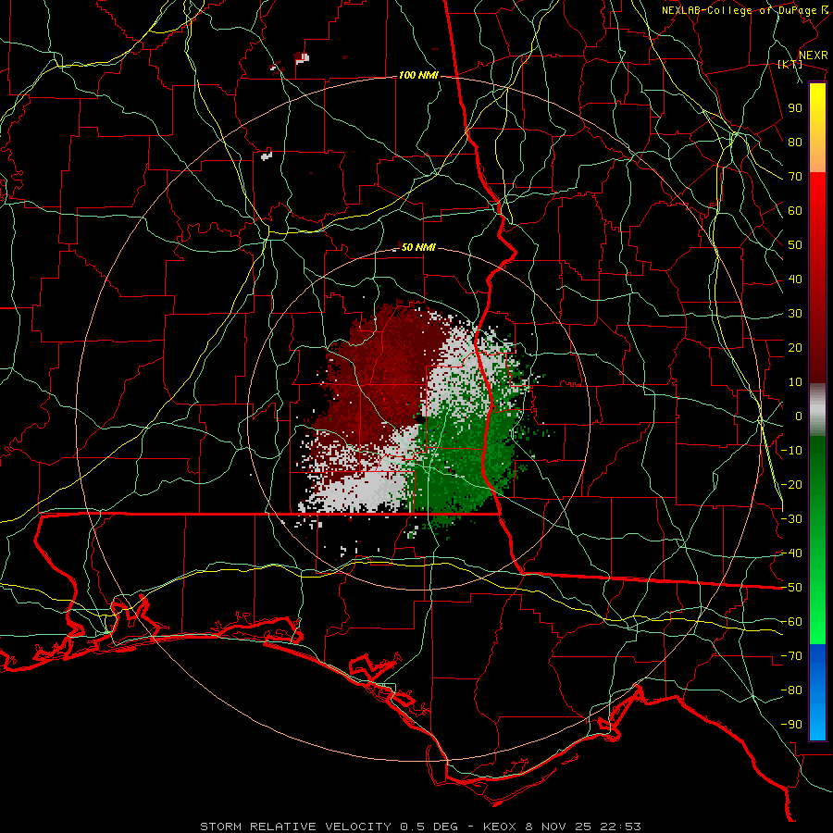This screenshot has height=833, width=833.
Task: Click the KEOX station identifier in the caption
Action: click(500, 827)
